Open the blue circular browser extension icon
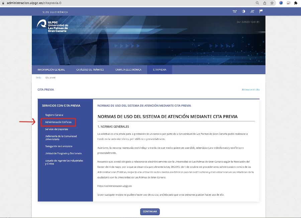301x218 pixels. click(x=281, y=3)
